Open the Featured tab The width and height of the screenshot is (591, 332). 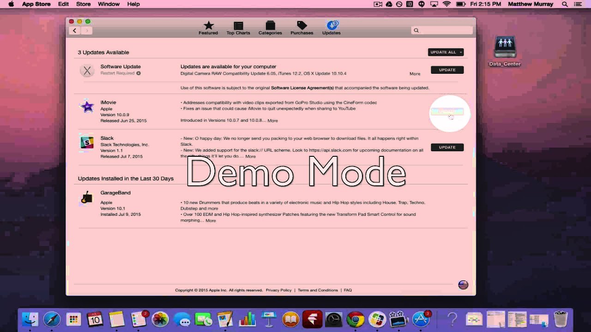pos(208,28)
